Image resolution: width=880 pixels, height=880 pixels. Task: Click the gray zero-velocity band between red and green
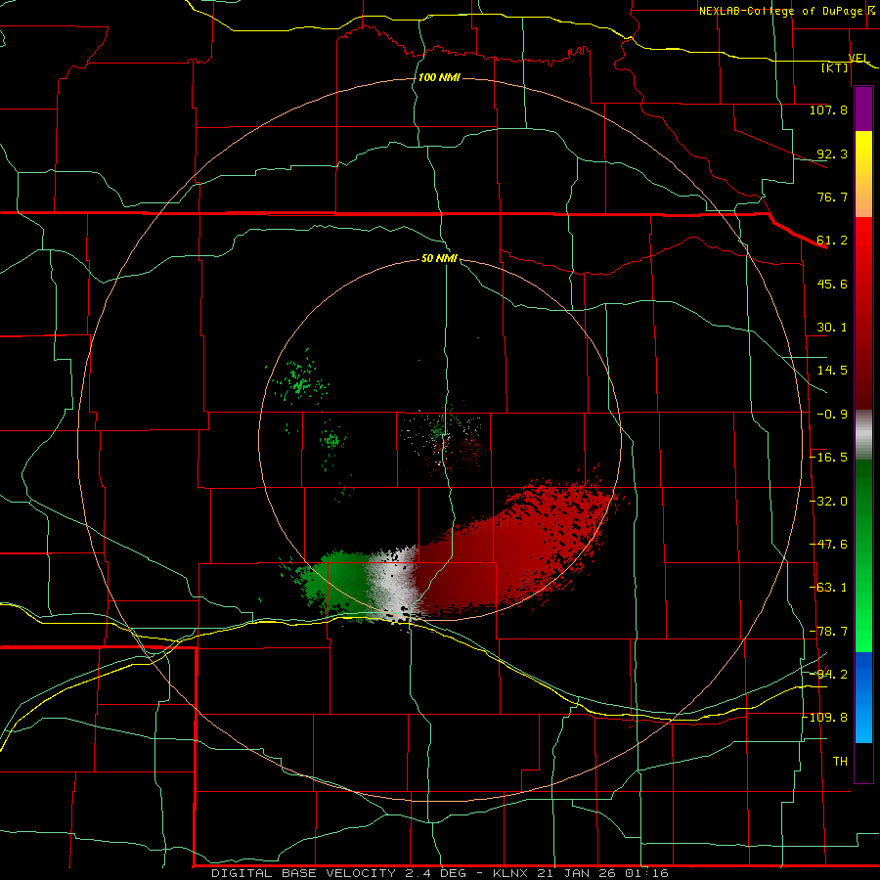coord(393,584)
